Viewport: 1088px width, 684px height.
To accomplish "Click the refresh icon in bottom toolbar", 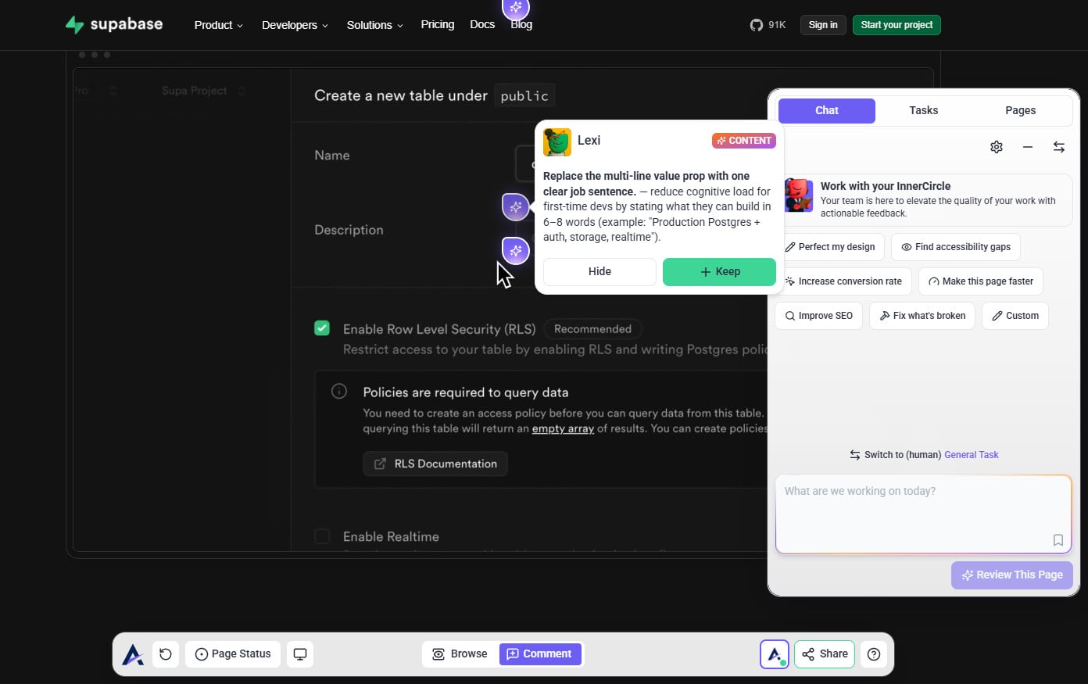I will coord(166,654).
